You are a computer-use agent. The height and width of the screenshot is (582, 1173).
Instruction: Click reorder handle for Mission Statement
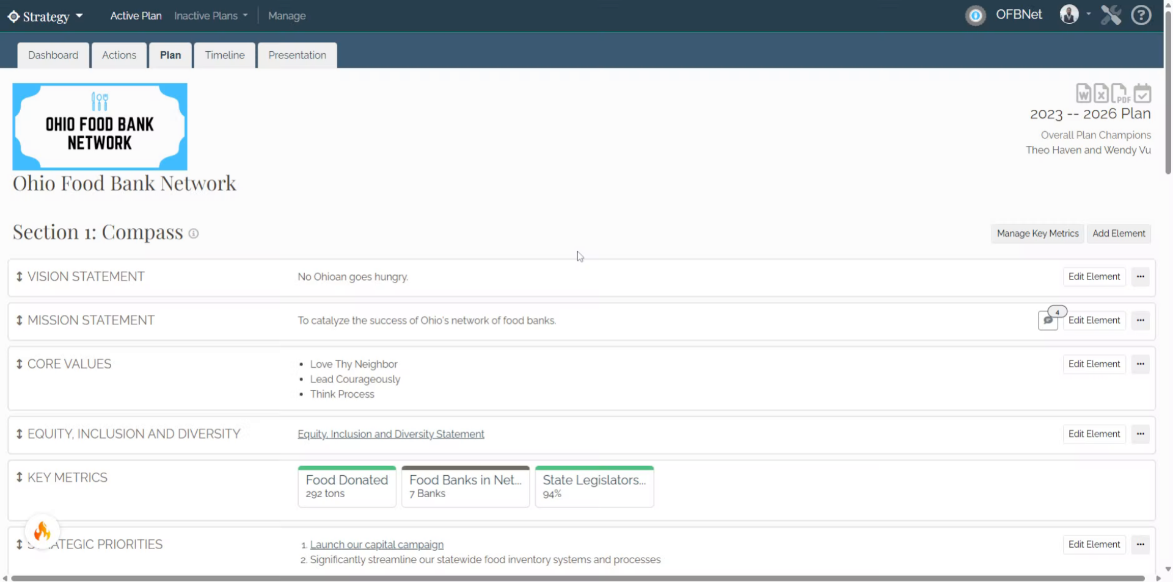coord(20,320)
